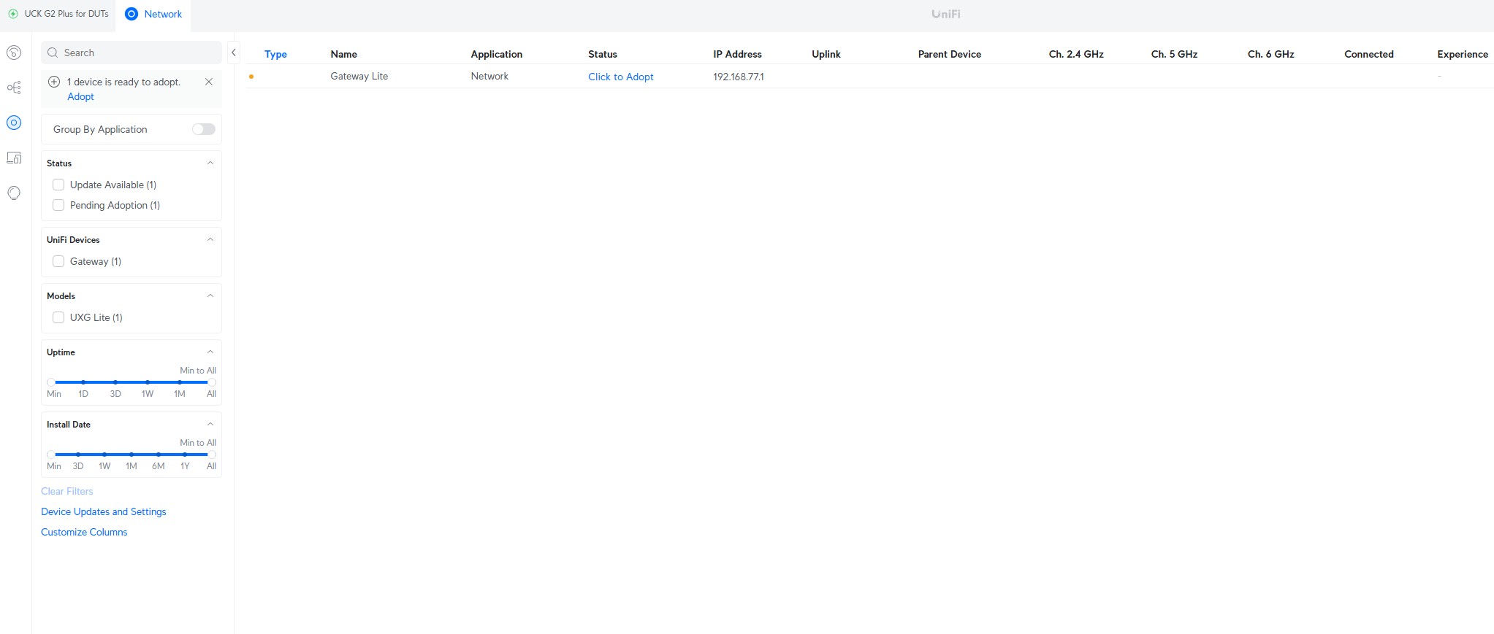
Task: Click the Adopt link in the notice
Action: 80,96
